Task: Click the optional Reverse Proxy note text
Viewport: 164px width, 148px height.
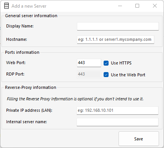Action: [75, 99]
